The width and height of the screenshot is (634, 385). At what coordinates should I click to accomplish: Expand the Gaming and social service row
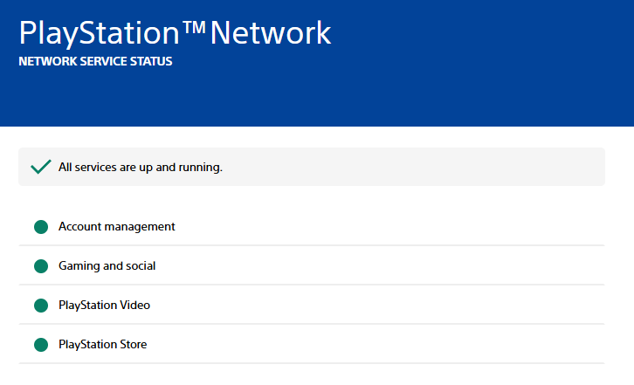pos(312,265)
